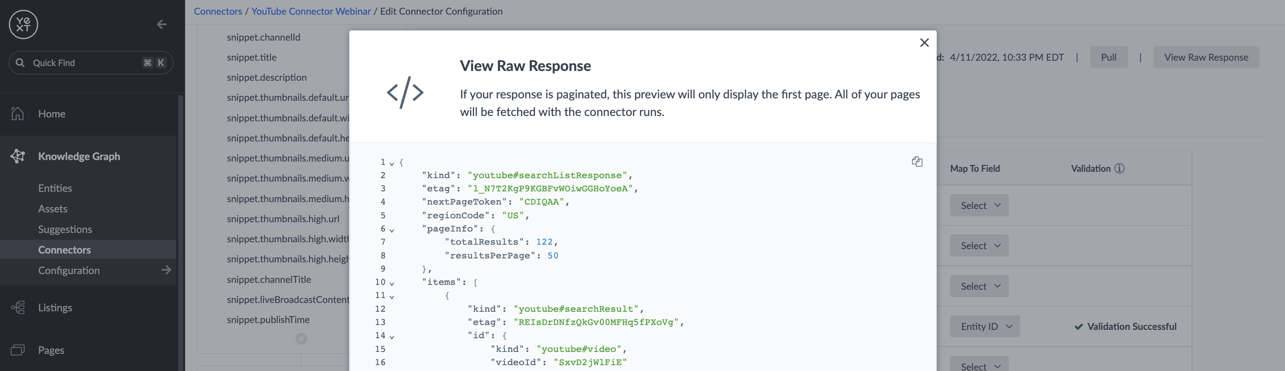Screen dimensions: 1285x371
Task: Select snippet.publishTime field
Action: point(268,320)
